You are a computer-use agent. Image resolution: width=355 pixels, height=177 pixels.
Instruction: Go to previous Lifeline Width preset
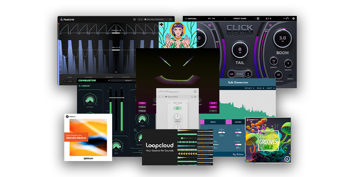pyautogui.click(x=160, y=97)
